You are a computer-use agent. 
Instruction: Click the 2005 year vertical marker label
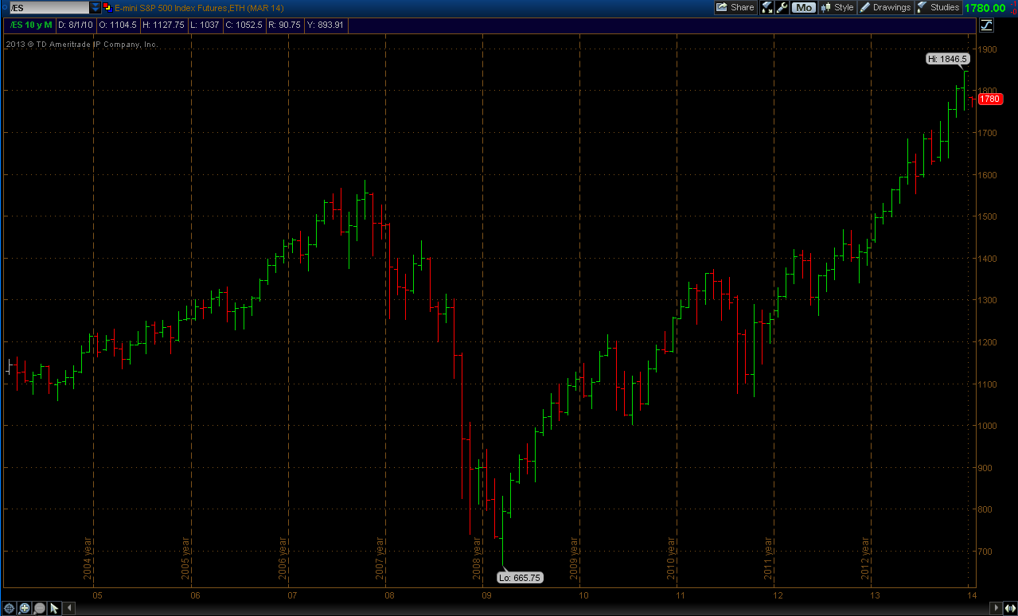(x=185, y=558)
